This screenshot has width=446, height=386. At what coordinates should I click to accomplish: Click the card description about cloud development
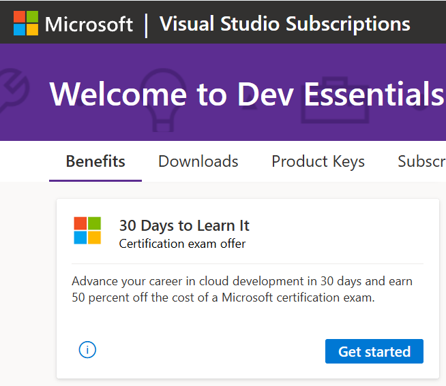pyautogui.click(x=242, y=289)
